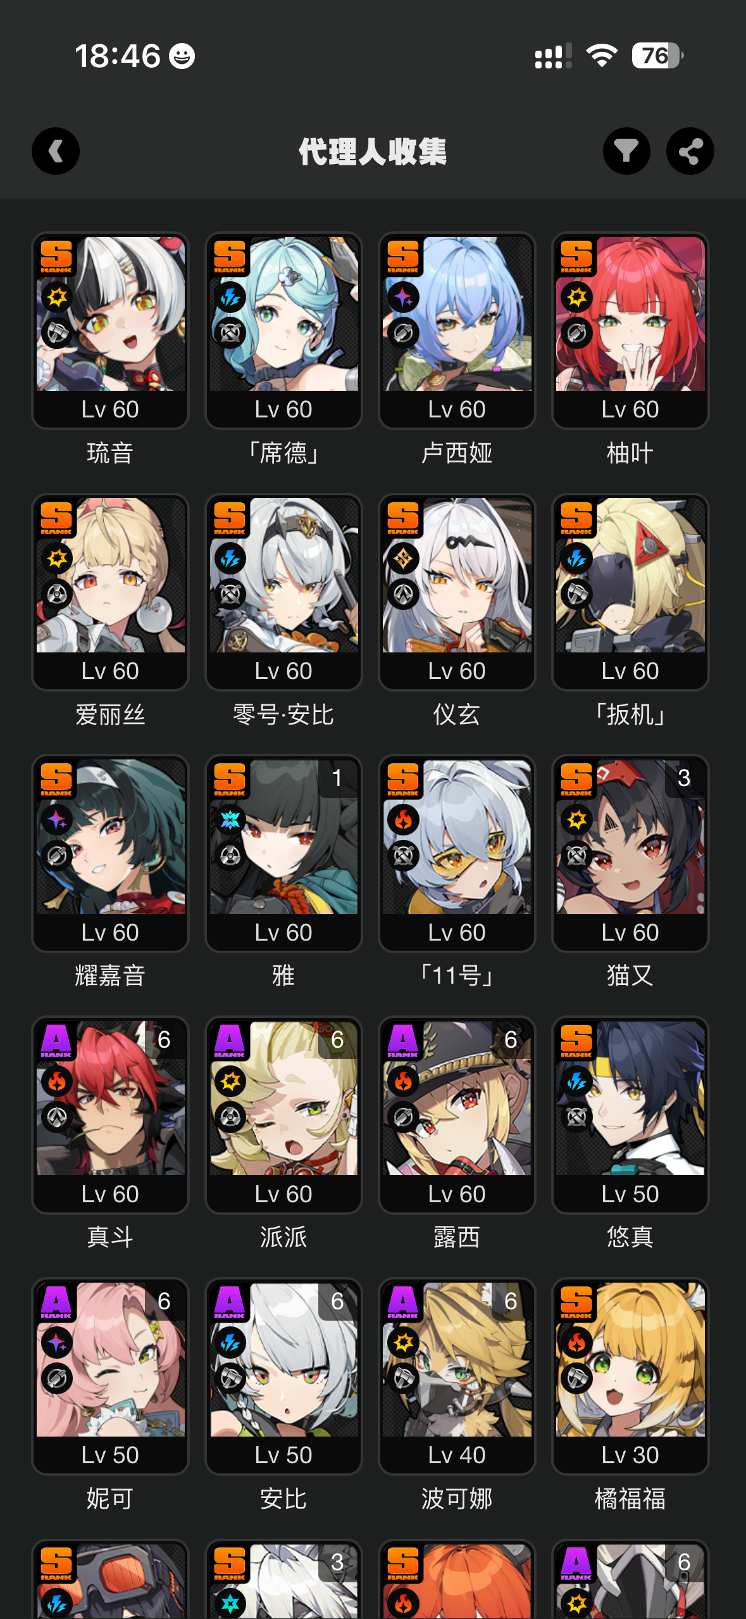Tap the 妮可 name label
Screen dimensions: 746x1619
tap(110, 1499)
